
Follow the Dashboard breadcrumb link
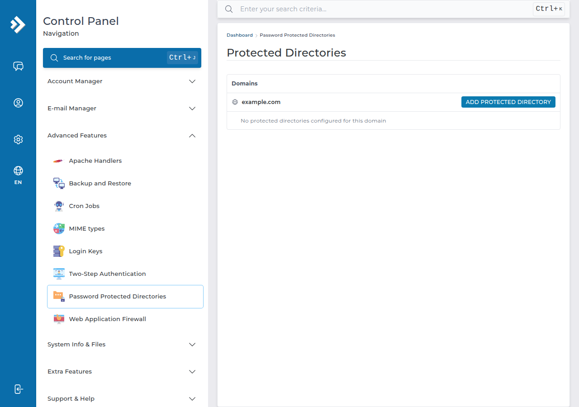click(240, 35)
